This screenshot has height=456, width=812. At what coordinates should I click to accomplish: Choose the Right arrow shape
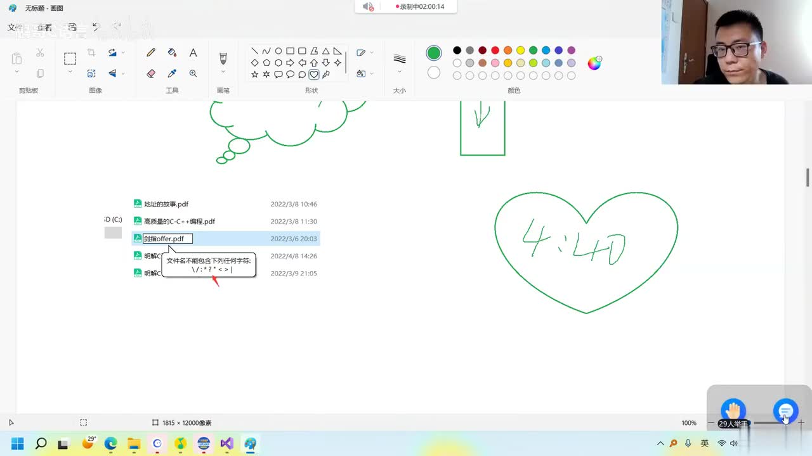(290, 63)
